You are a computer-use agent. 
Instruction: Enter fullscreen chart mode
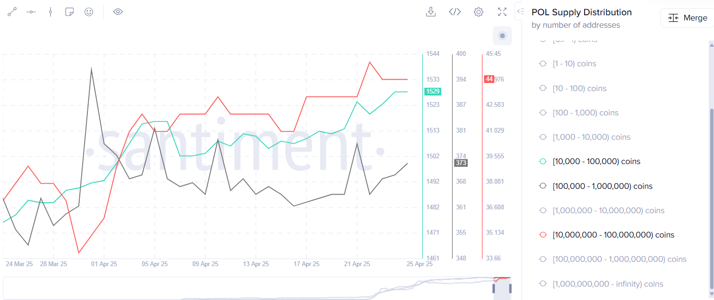coord(502,12)
